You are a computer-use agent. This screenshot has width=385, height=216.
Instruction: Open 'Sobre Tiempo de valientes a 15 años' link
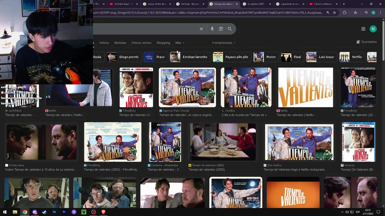point(41,170)
